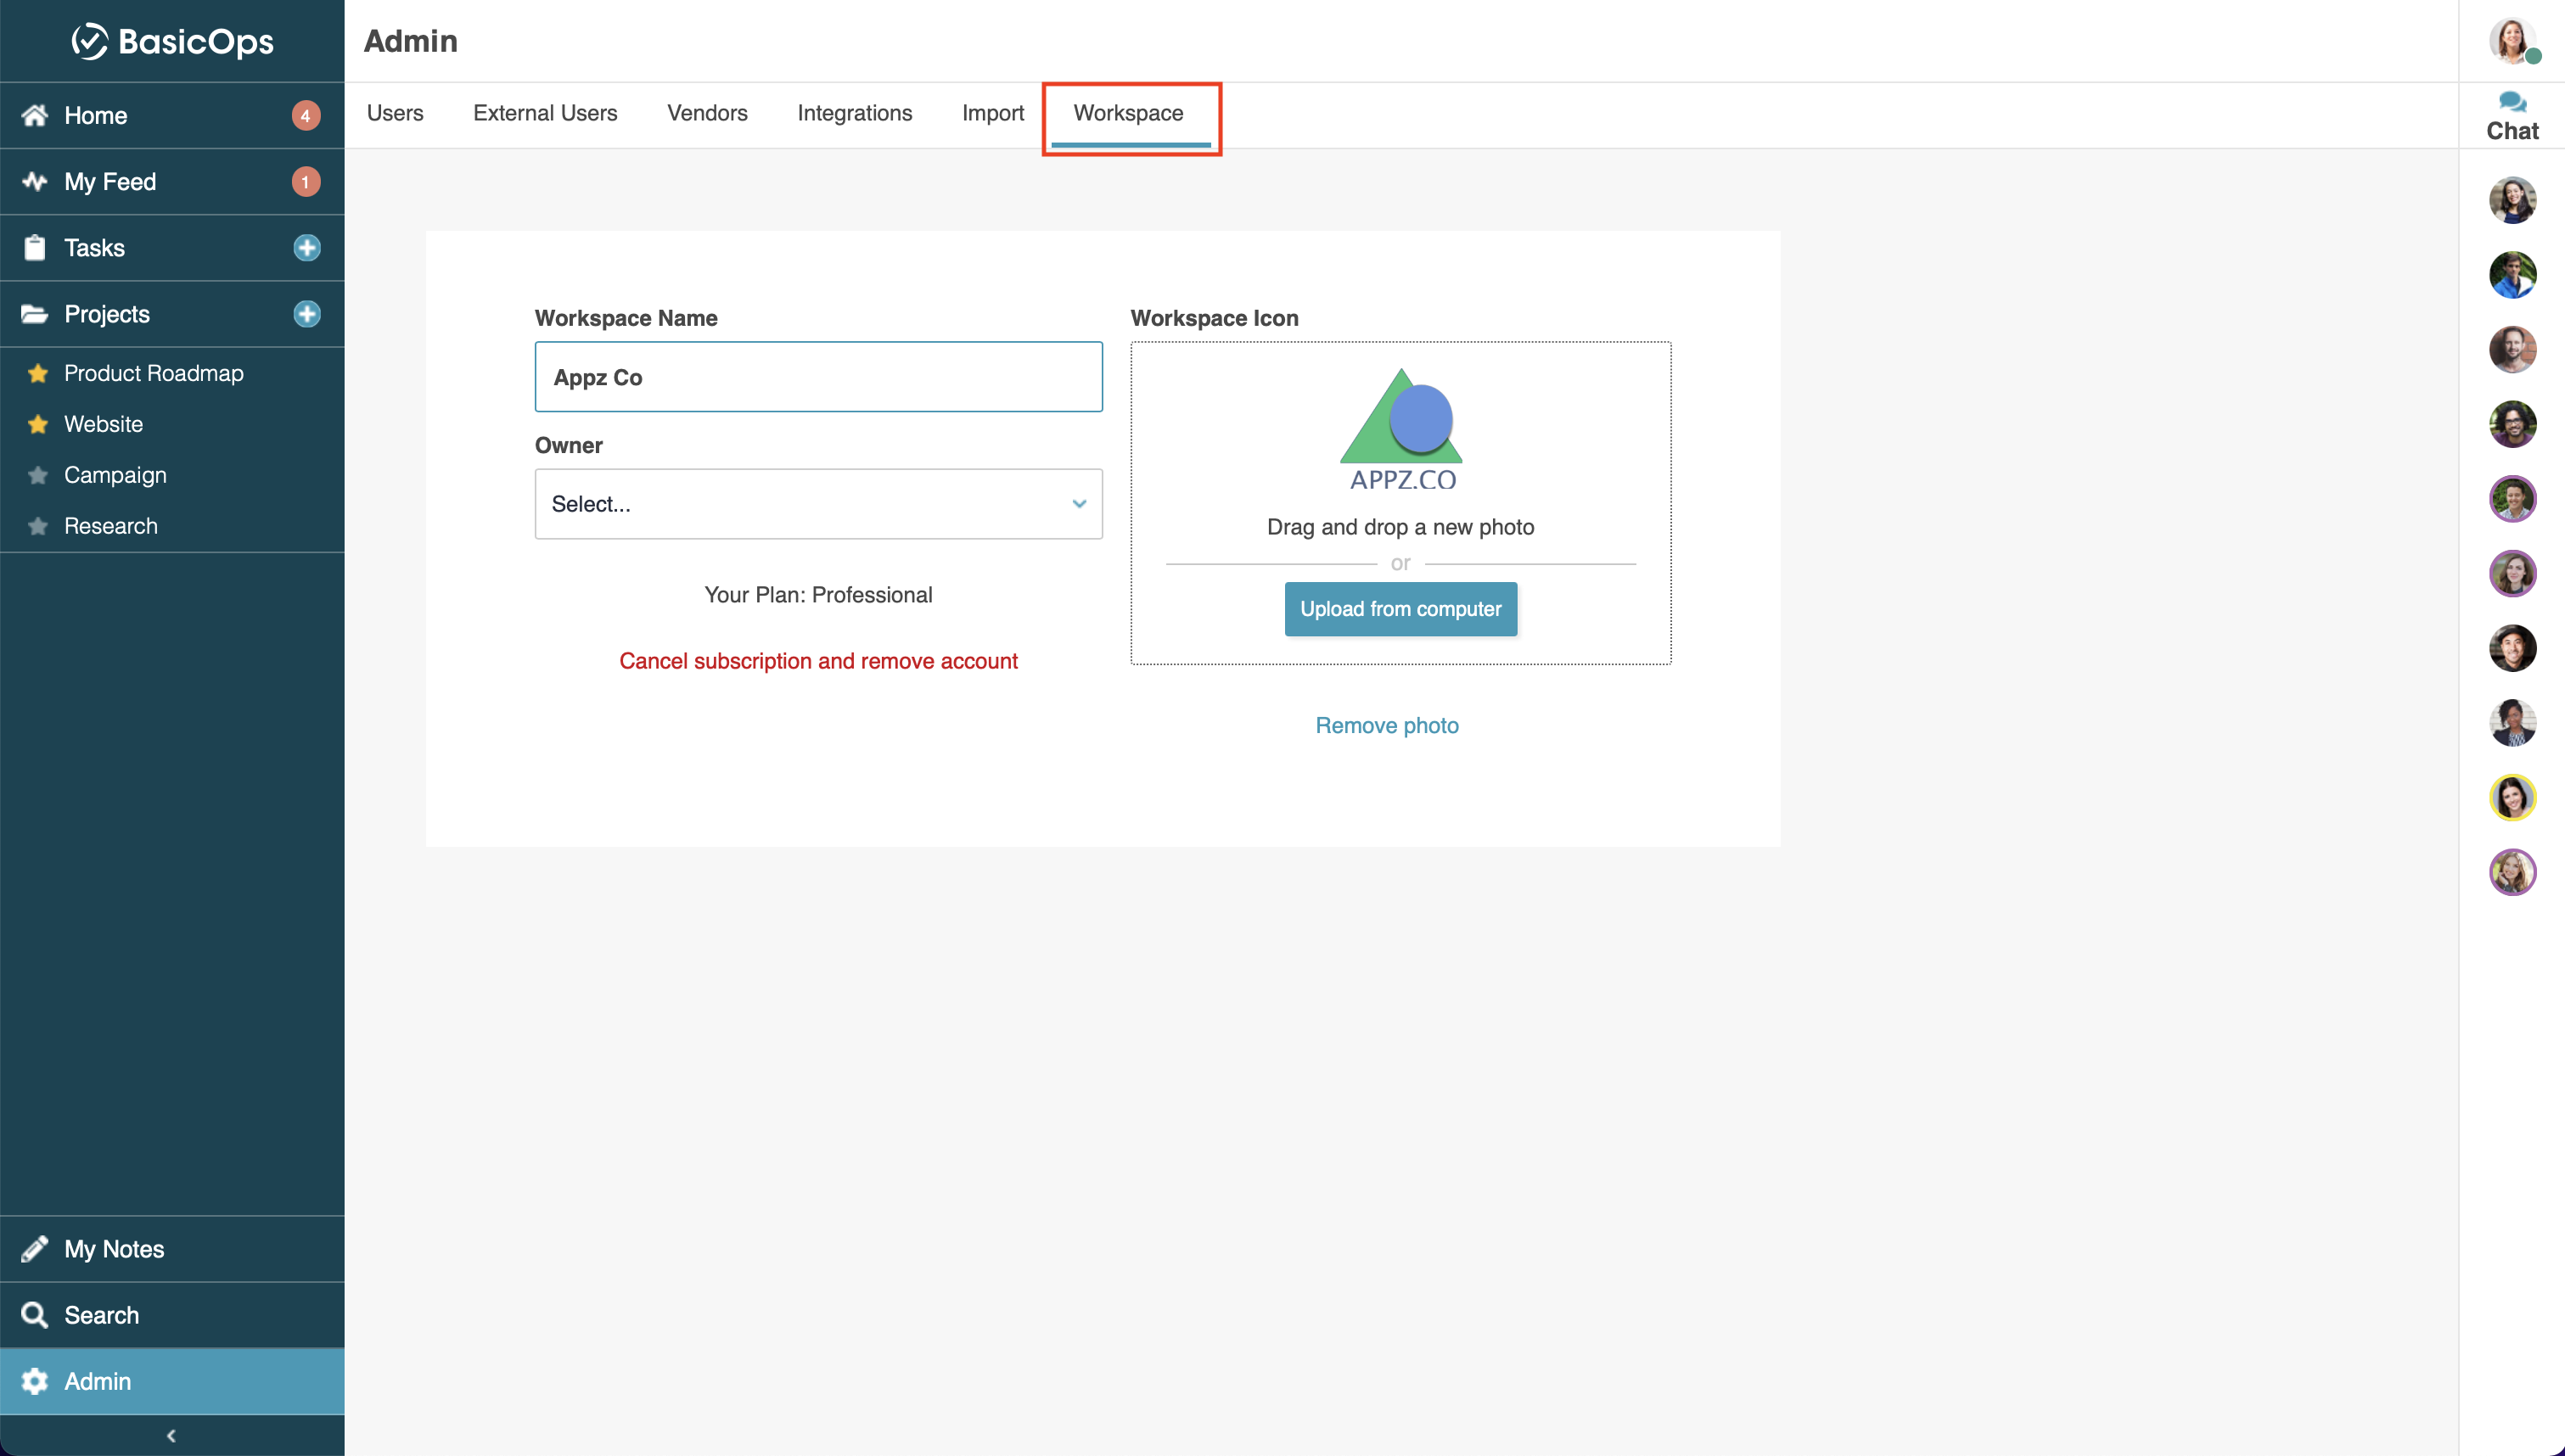Click the BasicOps logo

pos(172,41)
